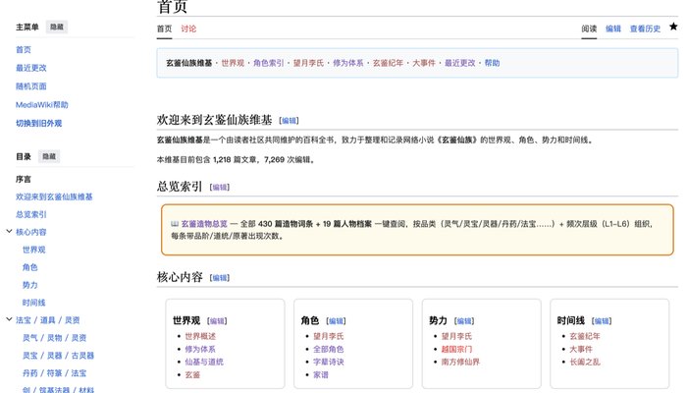This screenshot has height=393, width=687.
Task: Open 玄鉴 link in 世界观 card
Action: [192, 375]
